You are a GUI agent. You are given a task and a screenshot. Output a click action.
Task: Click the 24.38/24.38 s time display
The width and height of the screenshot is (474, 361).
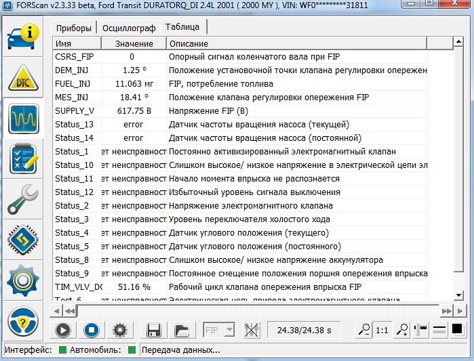click(304, 330)
